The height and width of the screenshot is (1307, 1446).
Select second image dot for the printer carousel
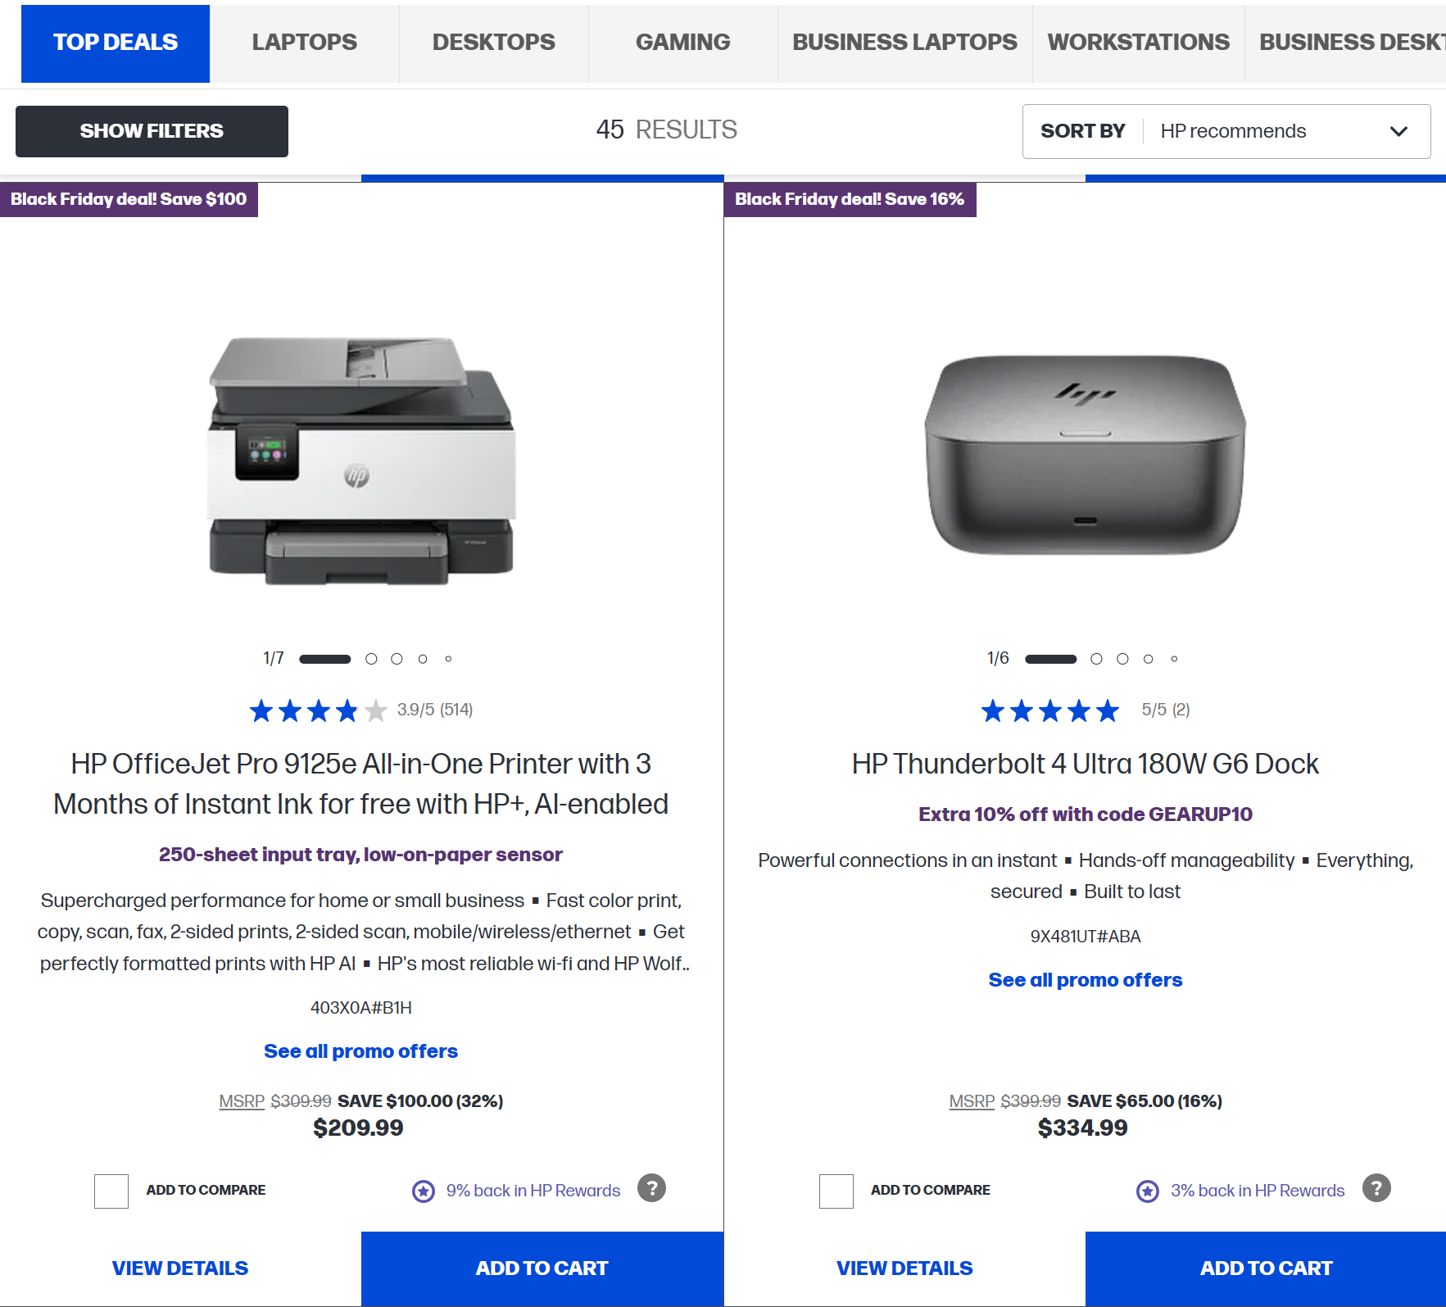[371, 659]
